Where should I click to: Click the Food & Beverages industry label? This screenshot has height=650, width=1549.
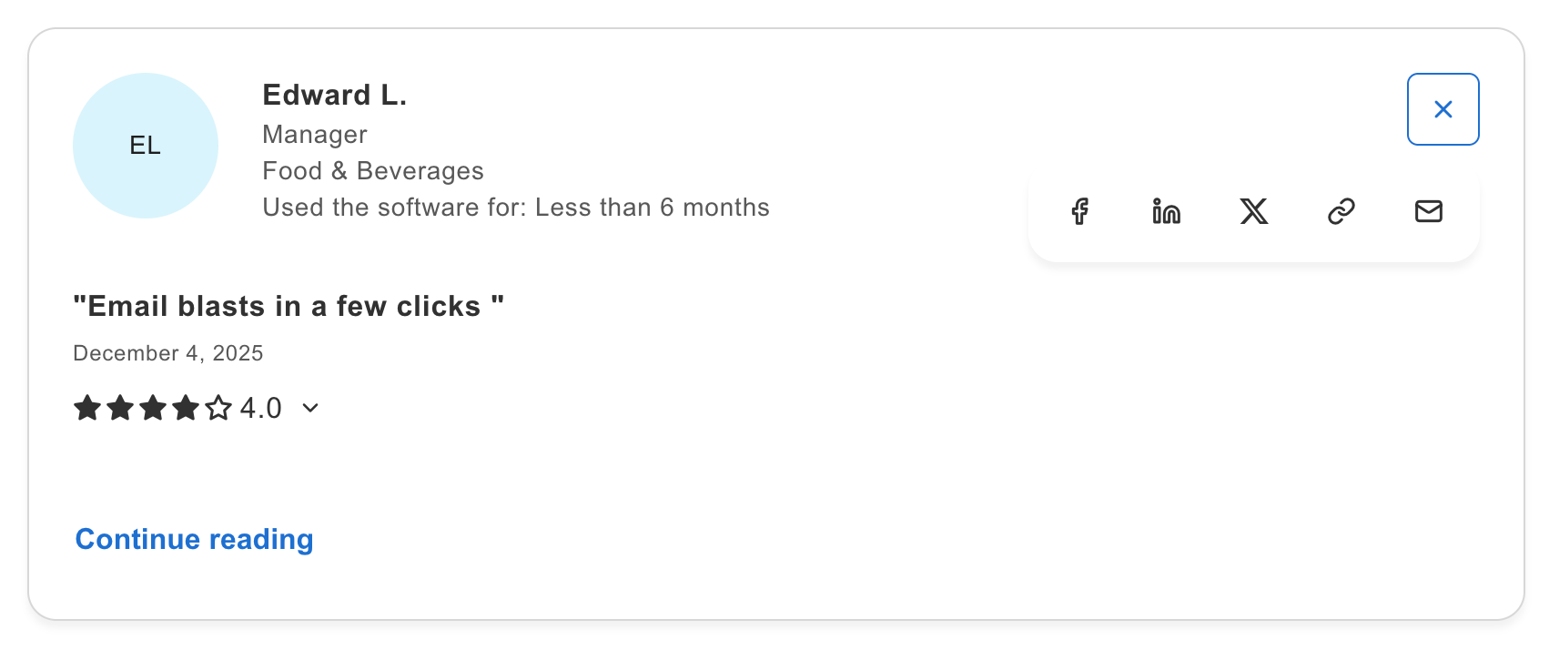373,170
